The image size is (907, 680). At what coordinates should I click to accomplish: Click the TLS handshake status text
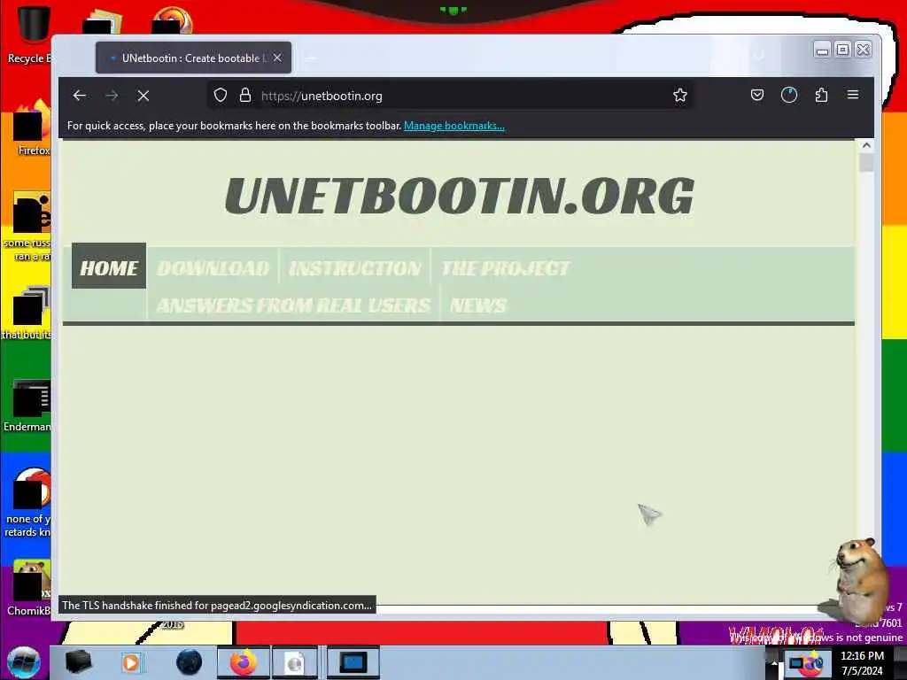click(217, 605)
